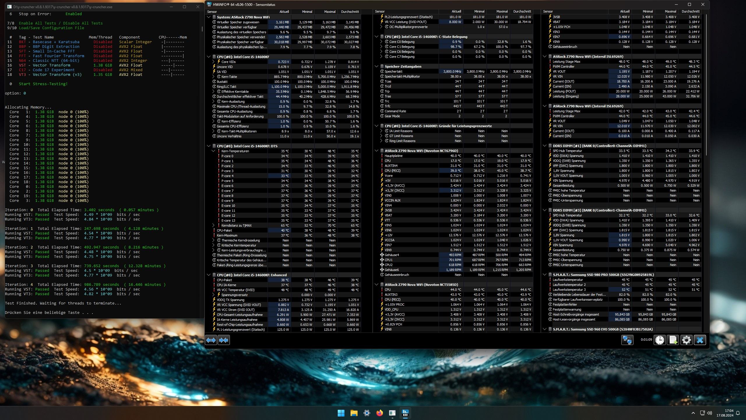Open File Explorer from the taskbar
746x420 pixels.
[354, 413]
